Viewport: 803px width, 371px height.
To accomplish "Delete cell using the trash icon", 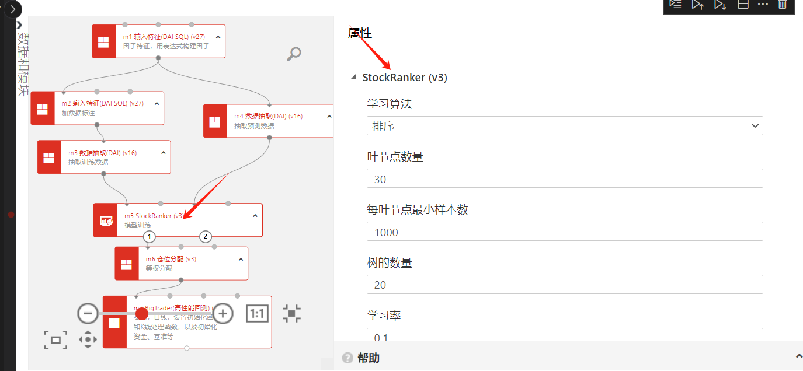I will 783,5.
